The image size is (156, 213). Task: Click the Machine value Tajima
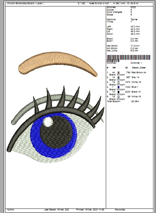click(x=134, y=19)
